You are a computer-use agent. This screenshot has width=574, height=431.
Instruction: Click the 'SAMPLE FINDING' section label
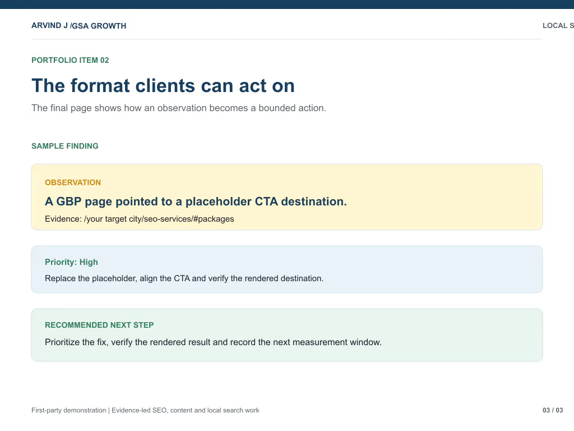tap(65, 146)
